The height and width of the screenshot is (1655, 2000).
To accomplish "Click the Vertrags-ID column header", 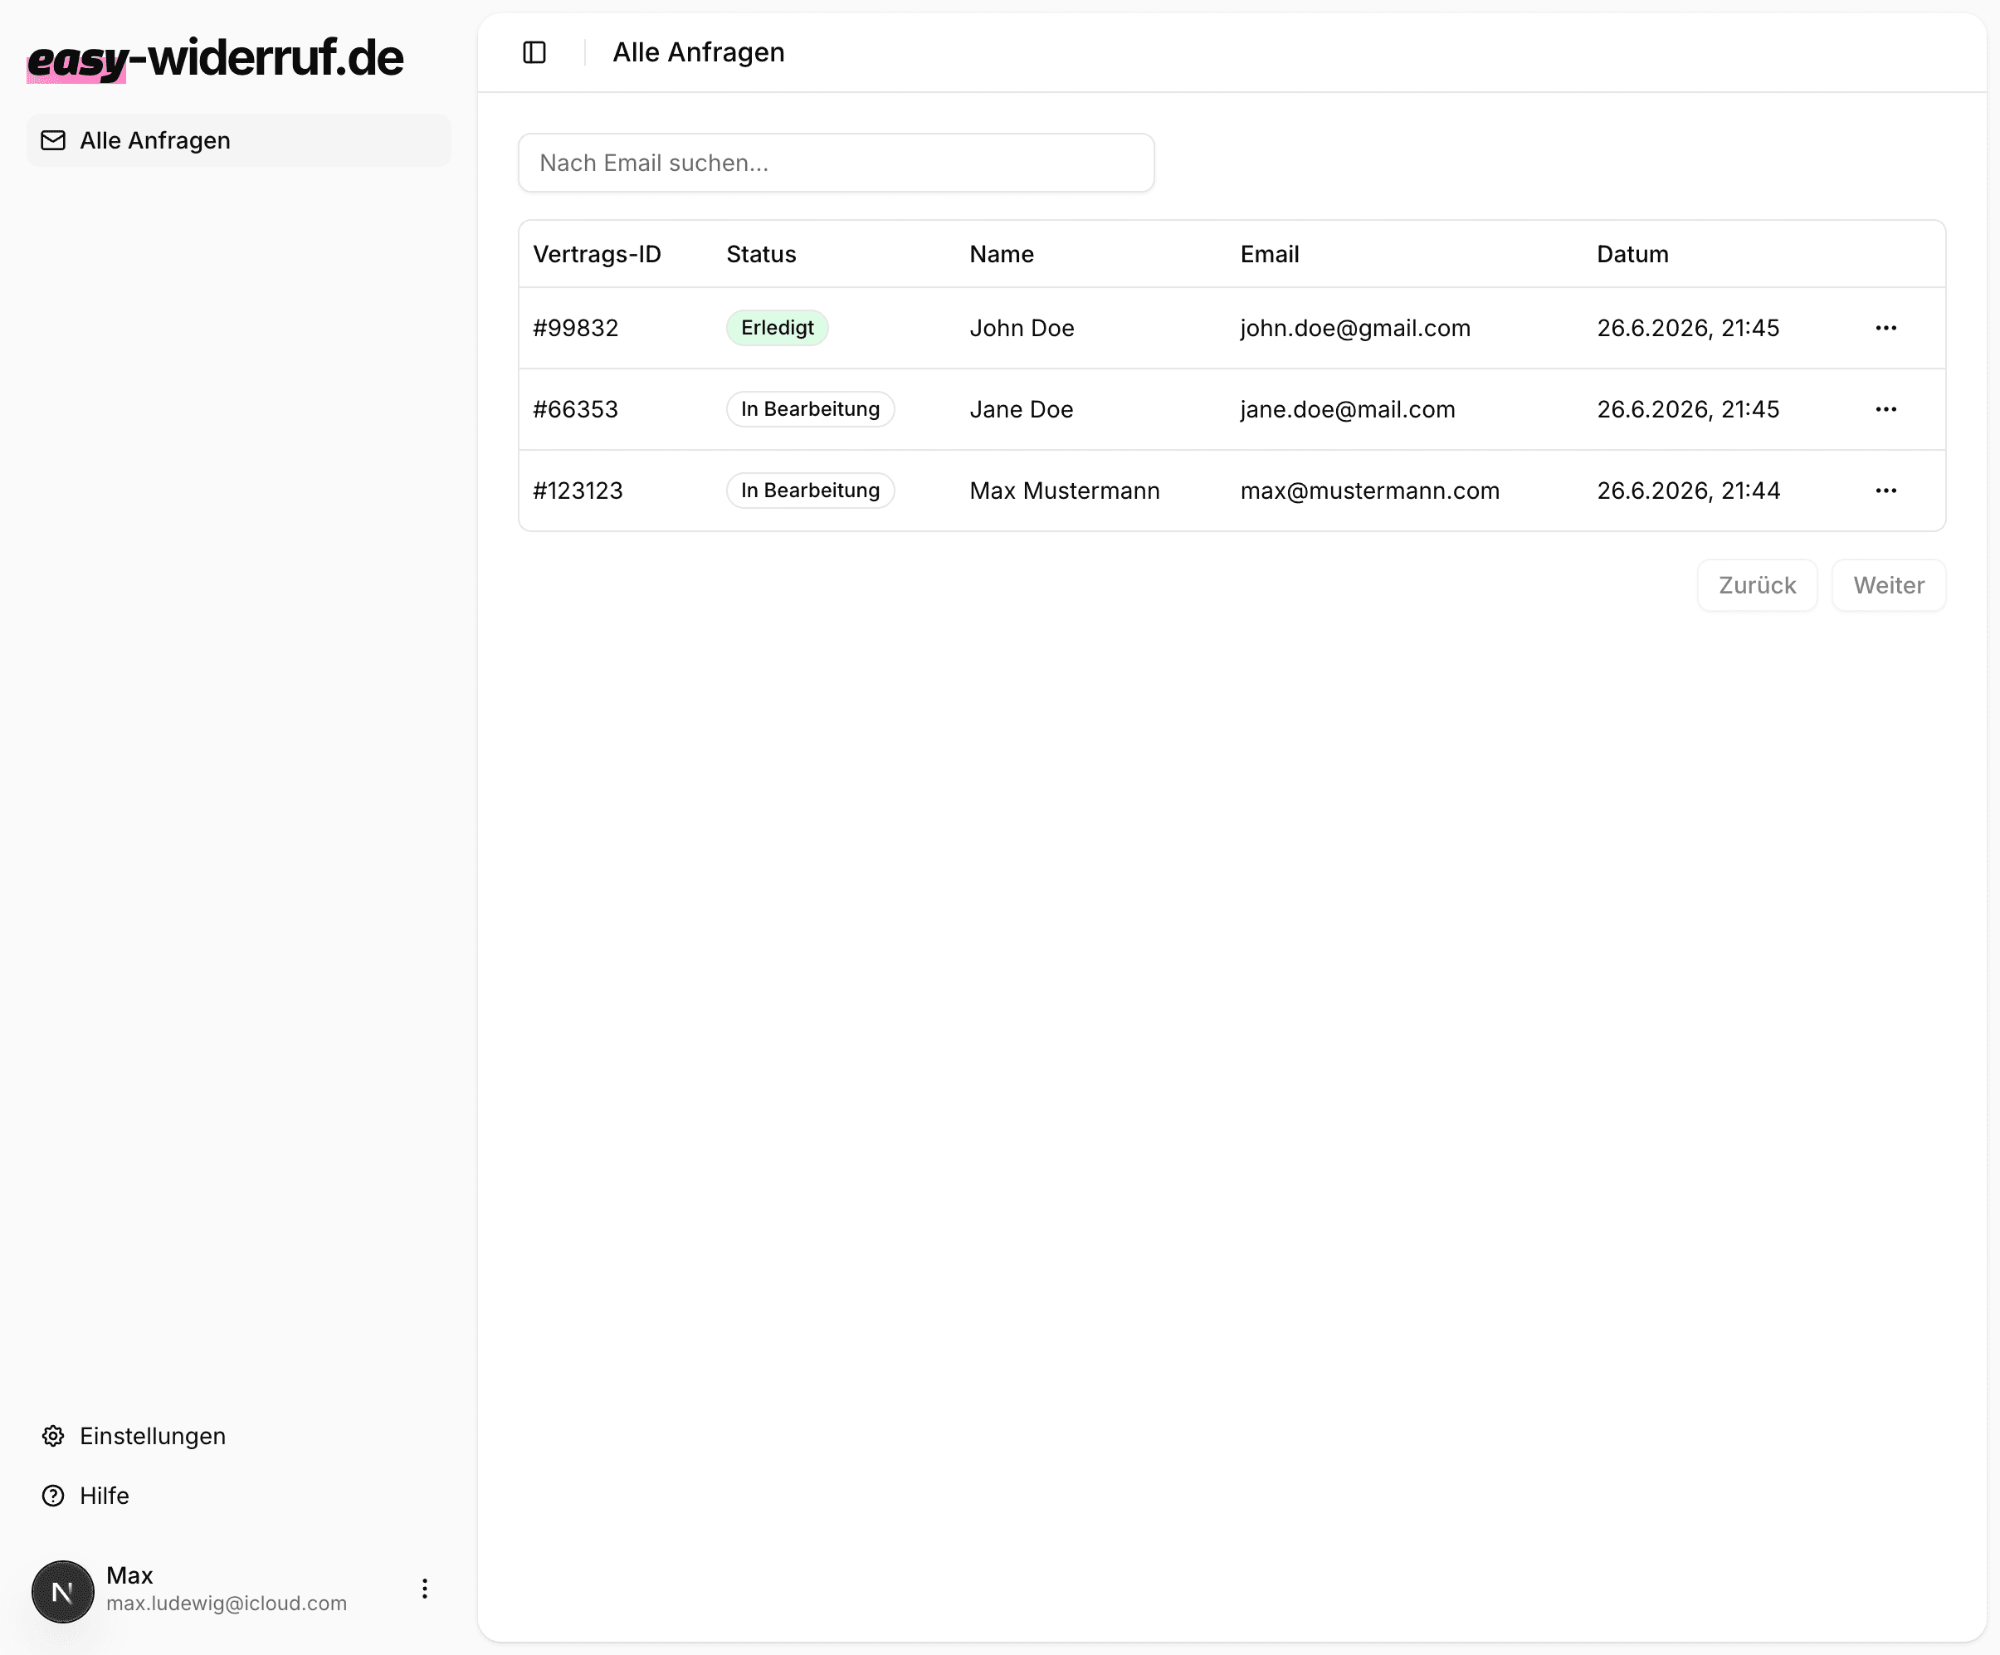I will [598, 254].
